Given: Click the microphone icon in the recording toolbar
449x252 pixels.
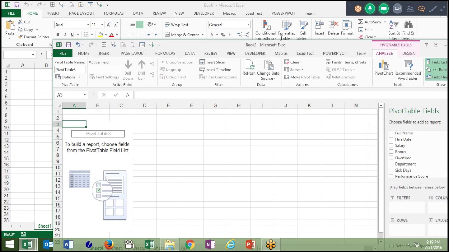Looking at the screenshot, I should 370,9.
